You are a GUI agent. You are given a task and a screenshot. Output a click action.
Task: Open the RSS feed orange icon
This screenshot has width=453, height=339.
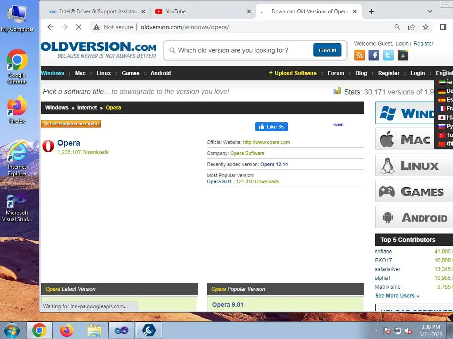(360, 55)
